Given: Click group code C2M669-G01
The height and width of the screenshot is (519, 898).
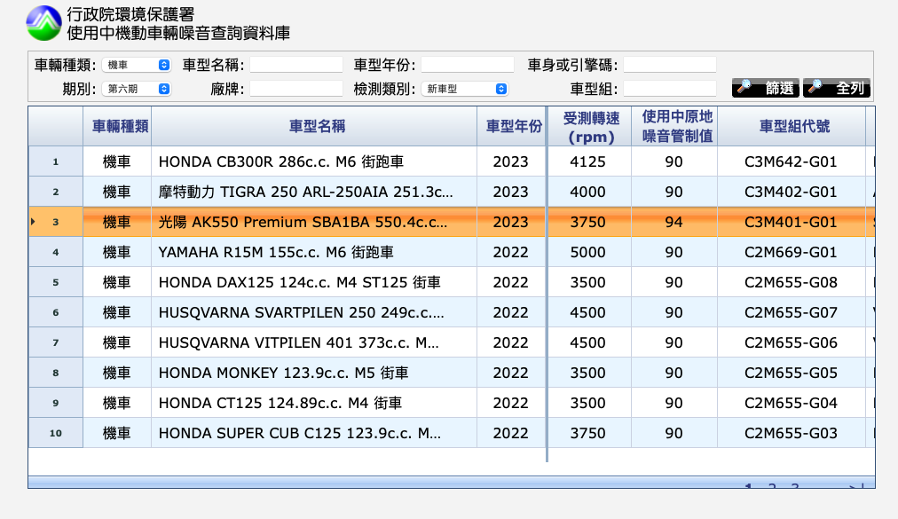Looking at the screenshot, I should coord(791,252).
